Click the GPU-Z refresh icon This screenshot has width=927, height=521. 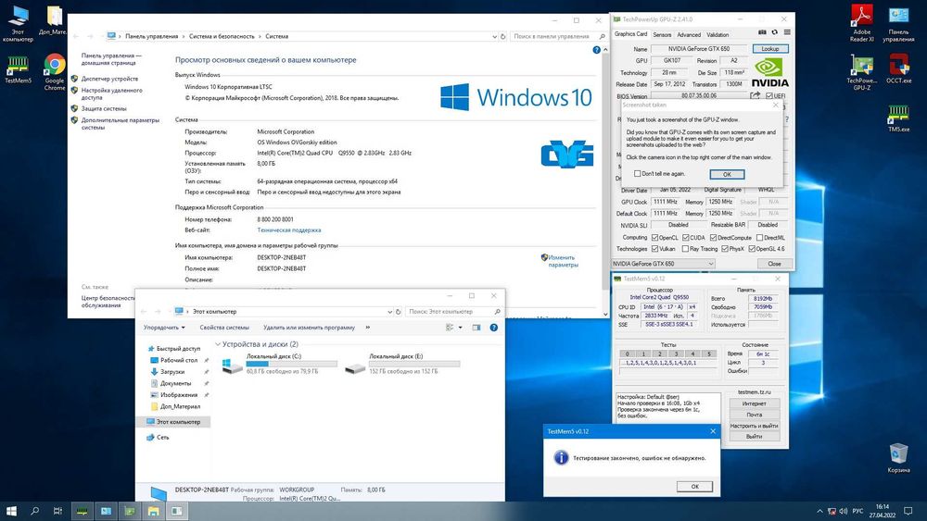774,32
